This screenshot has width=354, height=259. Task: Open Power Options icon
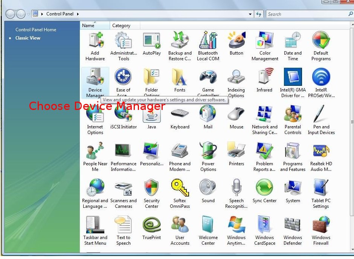(208, 151)
